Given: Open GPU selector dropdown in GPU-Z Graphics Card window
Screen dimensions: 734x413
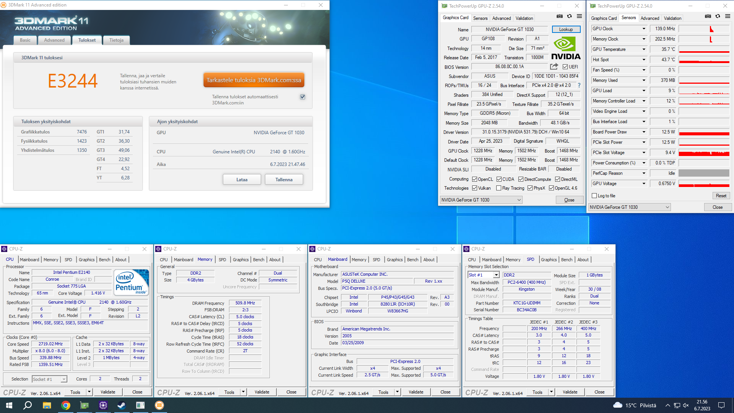Looking at the screenshot, I should (x=481, y=200).
